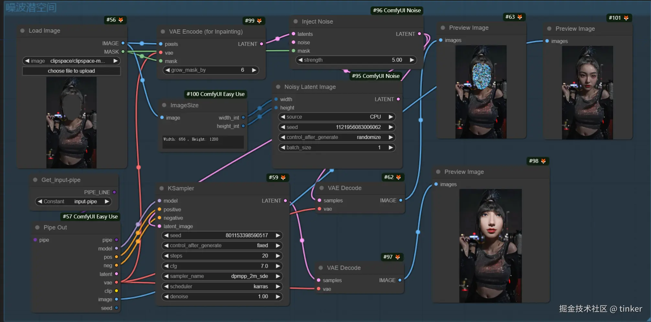This screenshot has height=322, width=651.
Task: Open Noisy Latent control_after_generate combo showing randomize
Action: (x=337, y=137)
